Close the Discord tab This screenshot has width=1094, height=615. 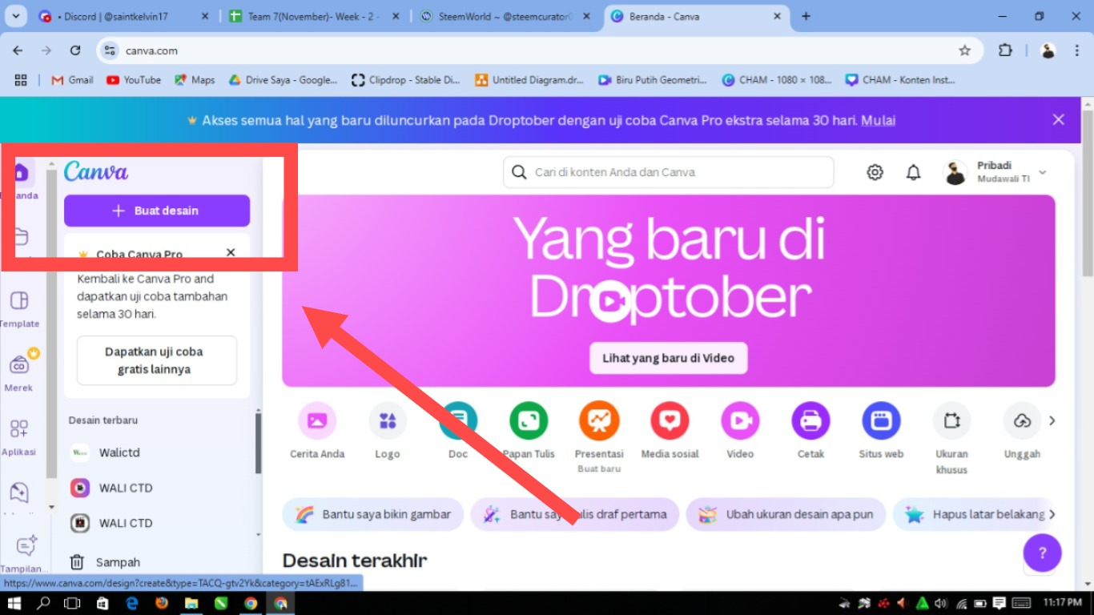tap(204, 16)
